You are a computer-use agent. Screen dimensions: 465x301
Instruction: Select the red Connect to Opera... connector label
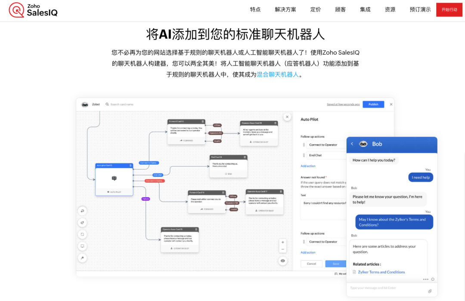pos(155,181)
